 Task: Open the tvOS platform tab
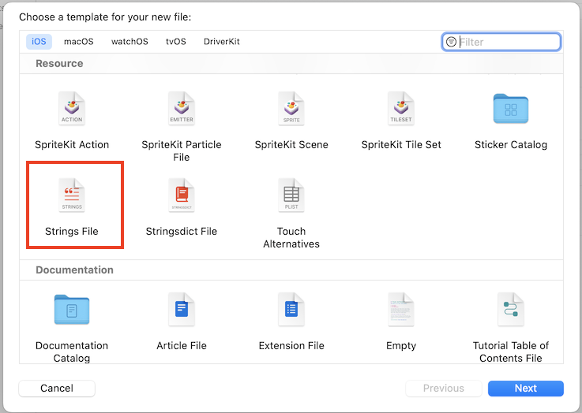tap(176, 42)
